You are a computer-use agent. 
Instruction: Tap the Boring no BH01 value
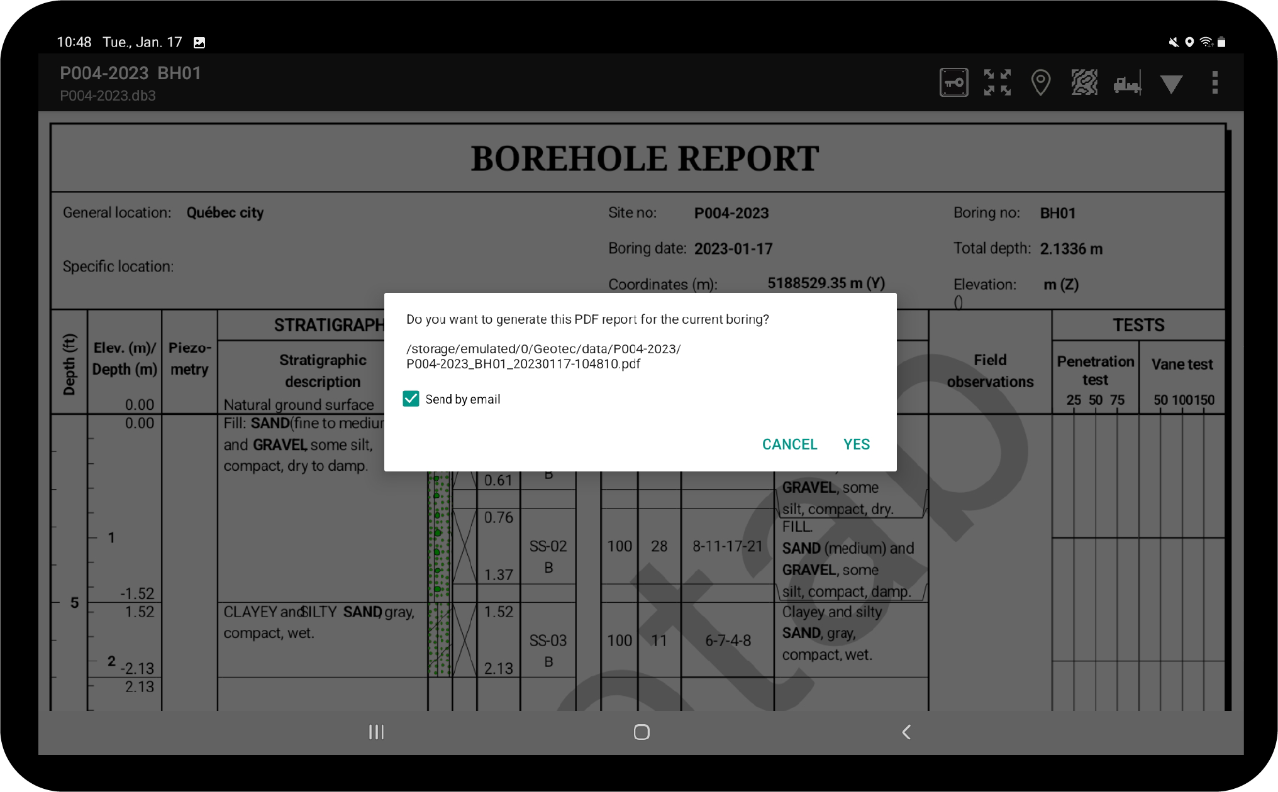click(x=1058, y=213)
